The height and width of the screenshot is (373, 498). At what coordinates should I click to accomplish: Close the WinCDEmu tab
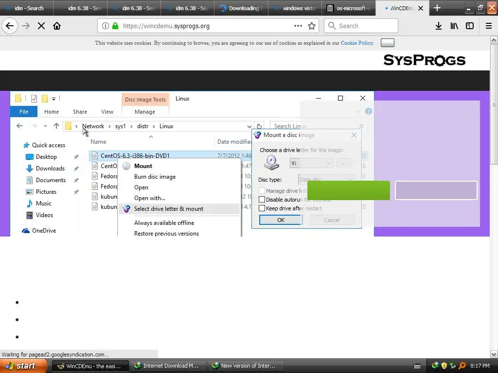pos(421,8)
